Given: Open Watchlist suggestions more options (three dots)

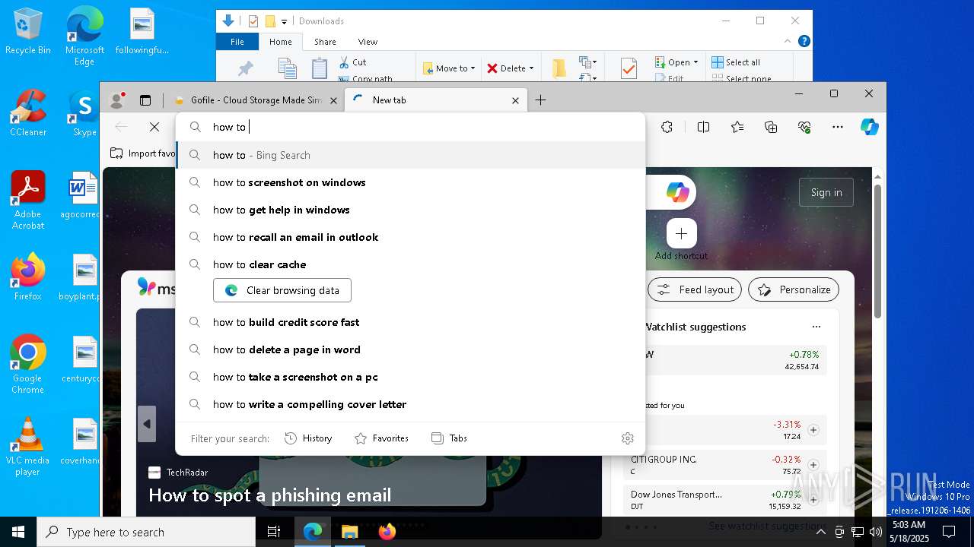Looking at the screenshot, I should [816, 327].
